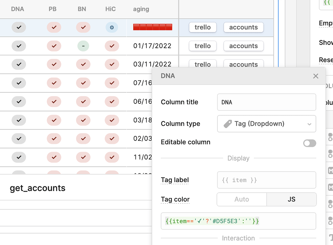
Task: Open the Column type dropdown
Action: click(x=266, y=124)
